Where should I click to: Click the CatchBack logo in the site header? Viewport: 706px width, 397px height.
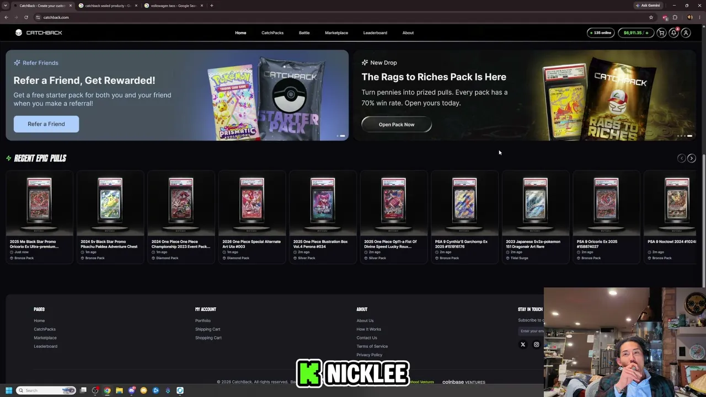(x=39, y=33)
